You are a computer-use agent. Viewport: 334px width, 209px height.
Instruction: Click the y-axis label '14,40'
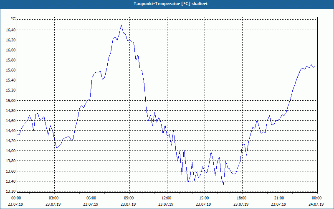click(x=11, y=131)
